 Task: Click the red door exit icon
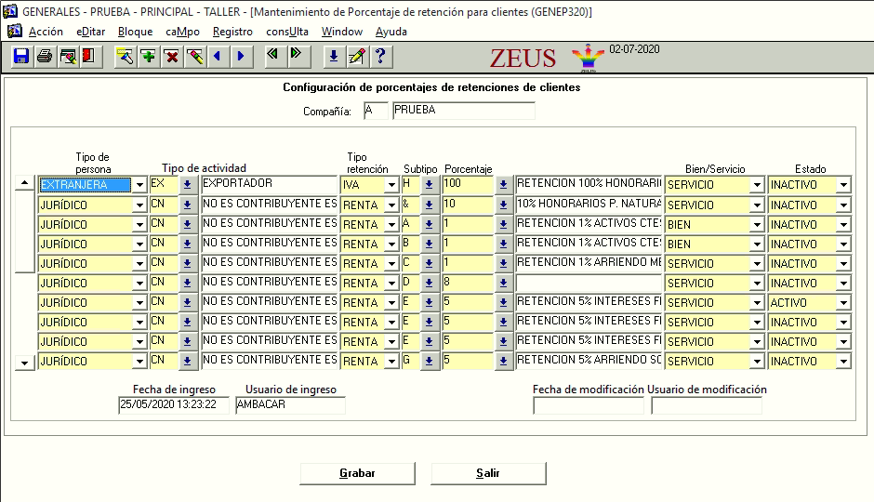88,57
